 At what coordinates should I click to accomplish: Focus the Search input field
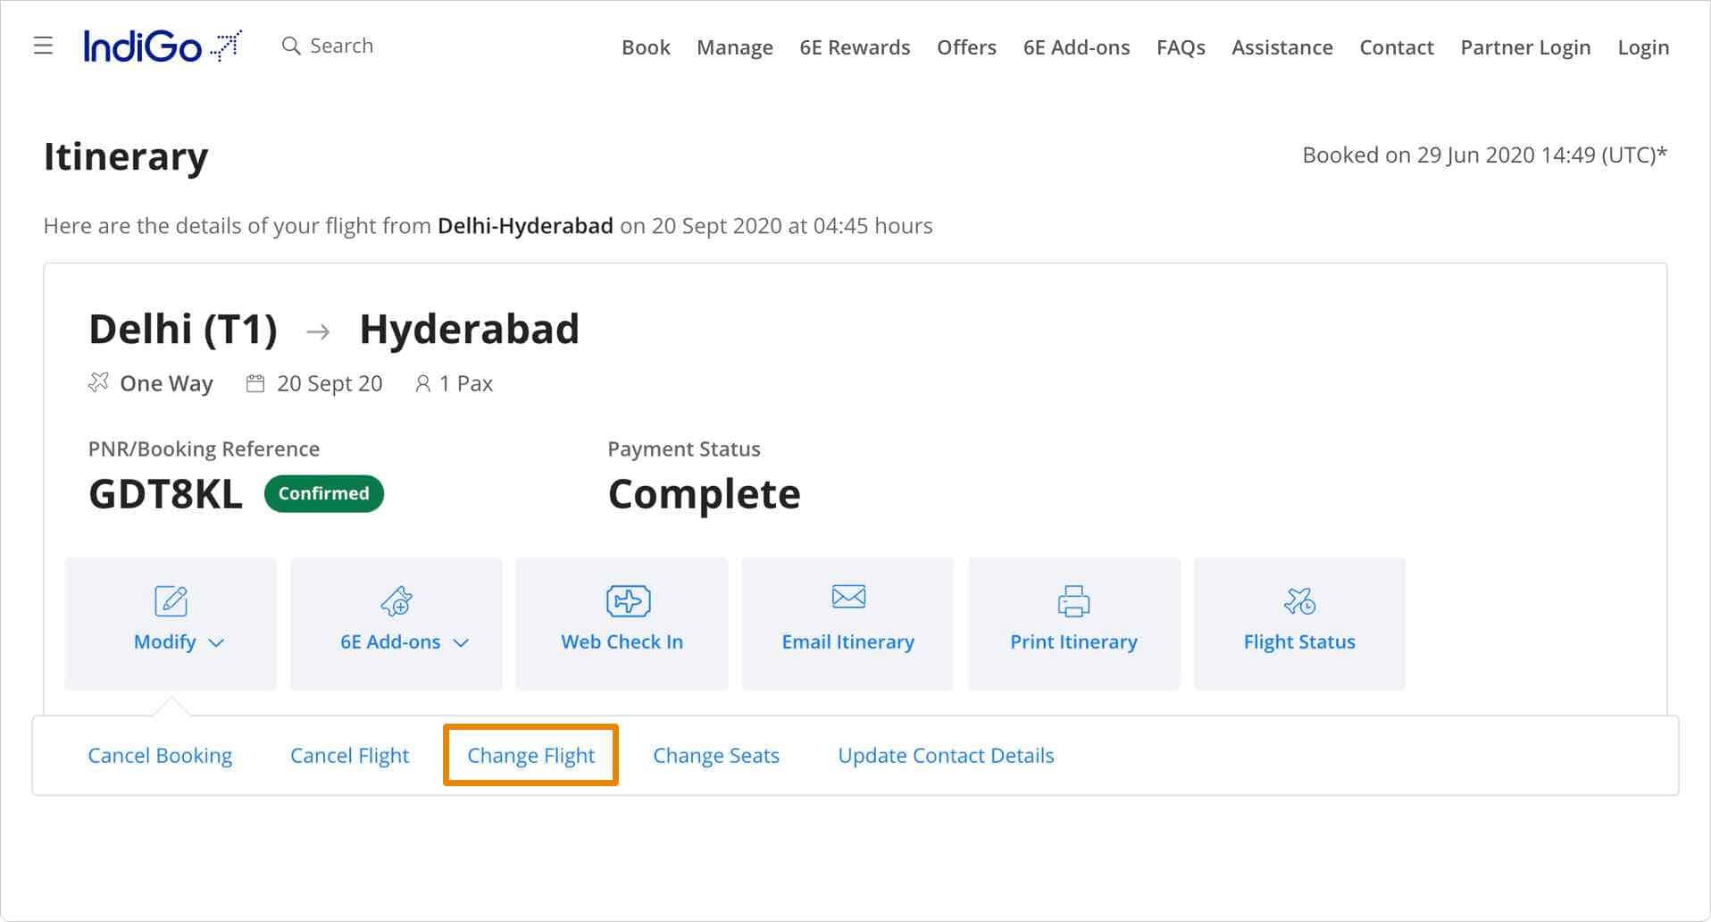point(341,46)
